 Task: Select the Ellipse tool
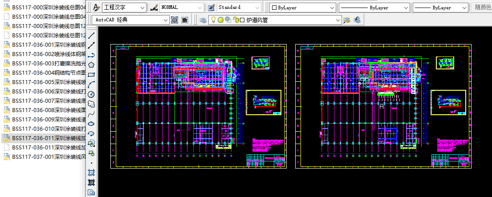[91, 123]
